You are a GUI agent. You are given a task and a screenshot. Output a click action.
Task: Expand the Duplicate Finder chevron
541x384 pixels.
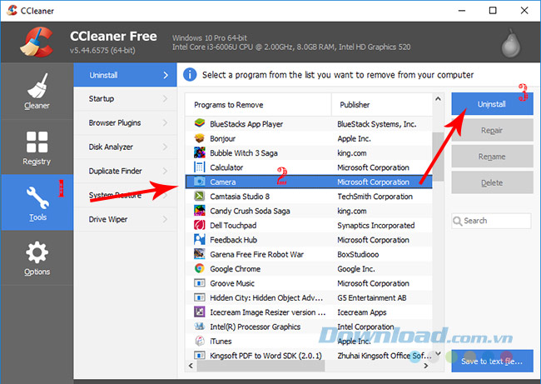click(165, 171)
